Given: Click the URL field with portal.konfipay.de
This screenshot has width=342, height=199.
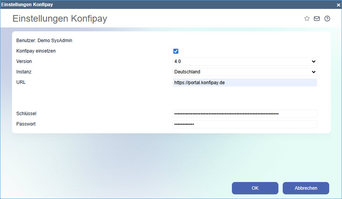Looking at the screenshot, I should click(245, 83).
